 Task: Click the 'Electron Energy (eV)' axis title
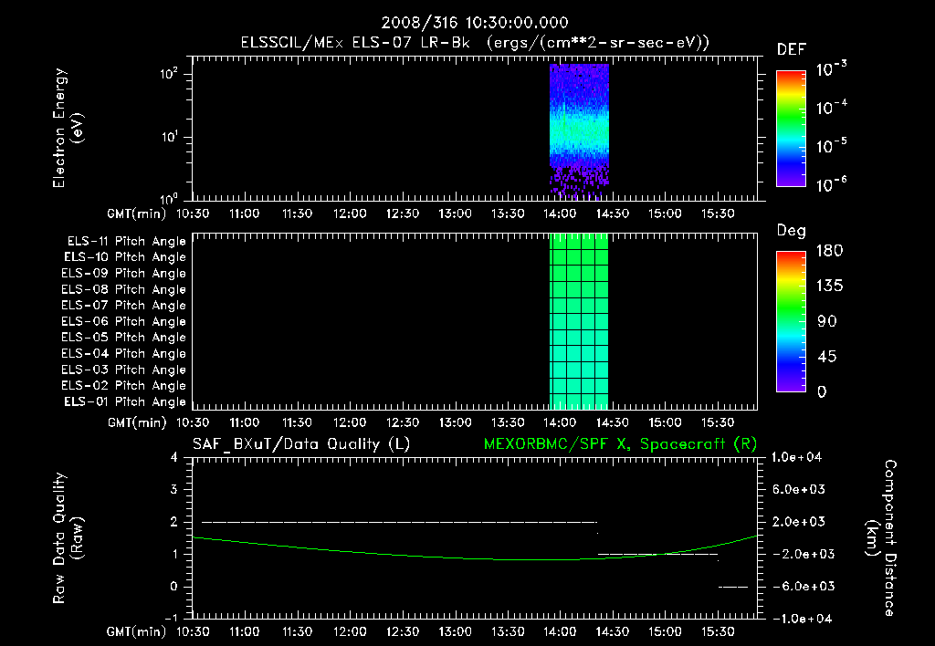[68, 128]
